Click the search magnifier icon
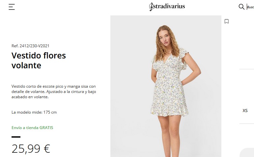 [241, 7]
